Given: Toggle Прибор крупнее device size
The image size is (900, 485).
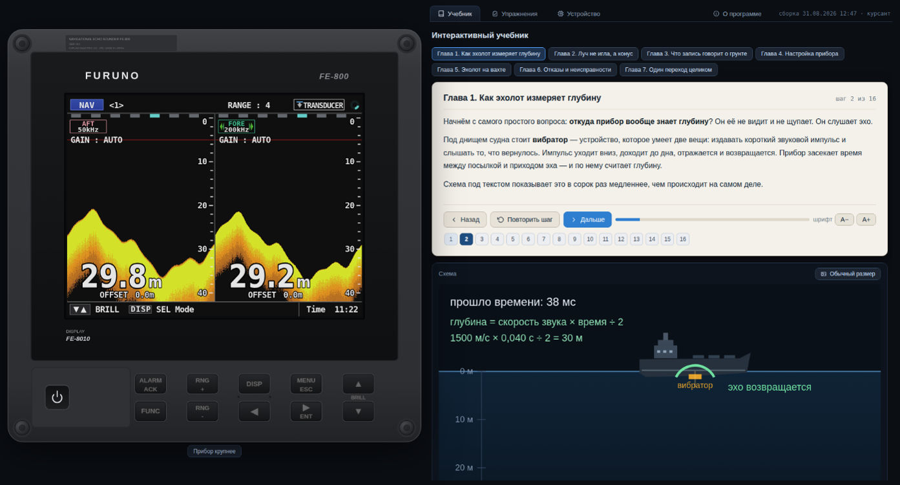Looking at the screenshot, I should 215,451.
